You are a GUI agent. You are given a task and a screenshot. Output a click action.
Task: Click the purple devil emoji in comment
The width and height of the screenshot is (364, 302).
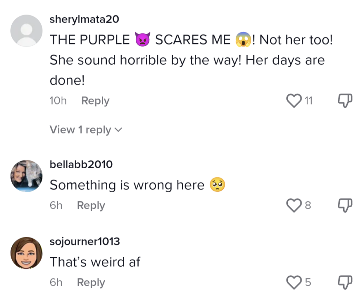pyautogui.click(x=142, y=40)
